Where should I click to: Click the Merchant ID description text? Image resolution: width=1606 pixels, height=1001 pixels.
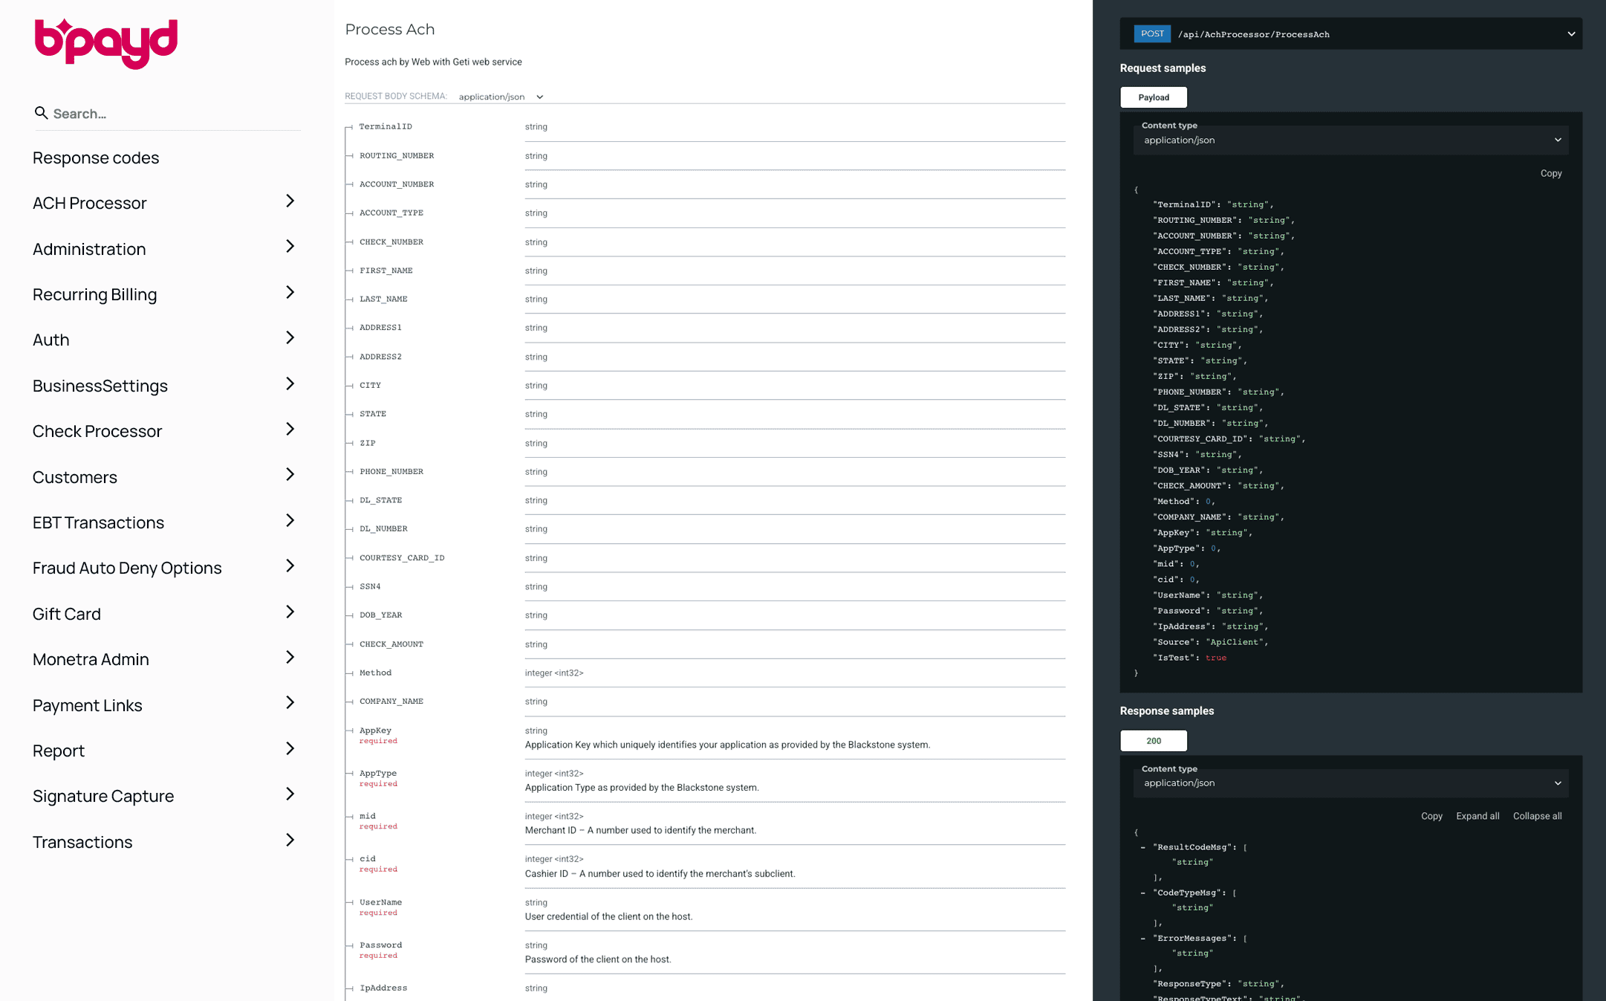(640, 830)
